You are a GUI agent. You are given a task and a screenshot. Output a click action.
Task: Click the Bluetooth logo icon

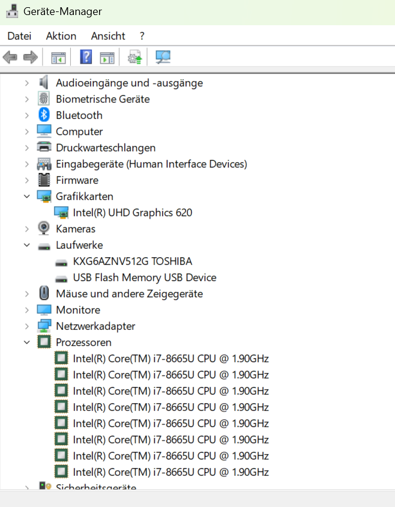point(44,115)
